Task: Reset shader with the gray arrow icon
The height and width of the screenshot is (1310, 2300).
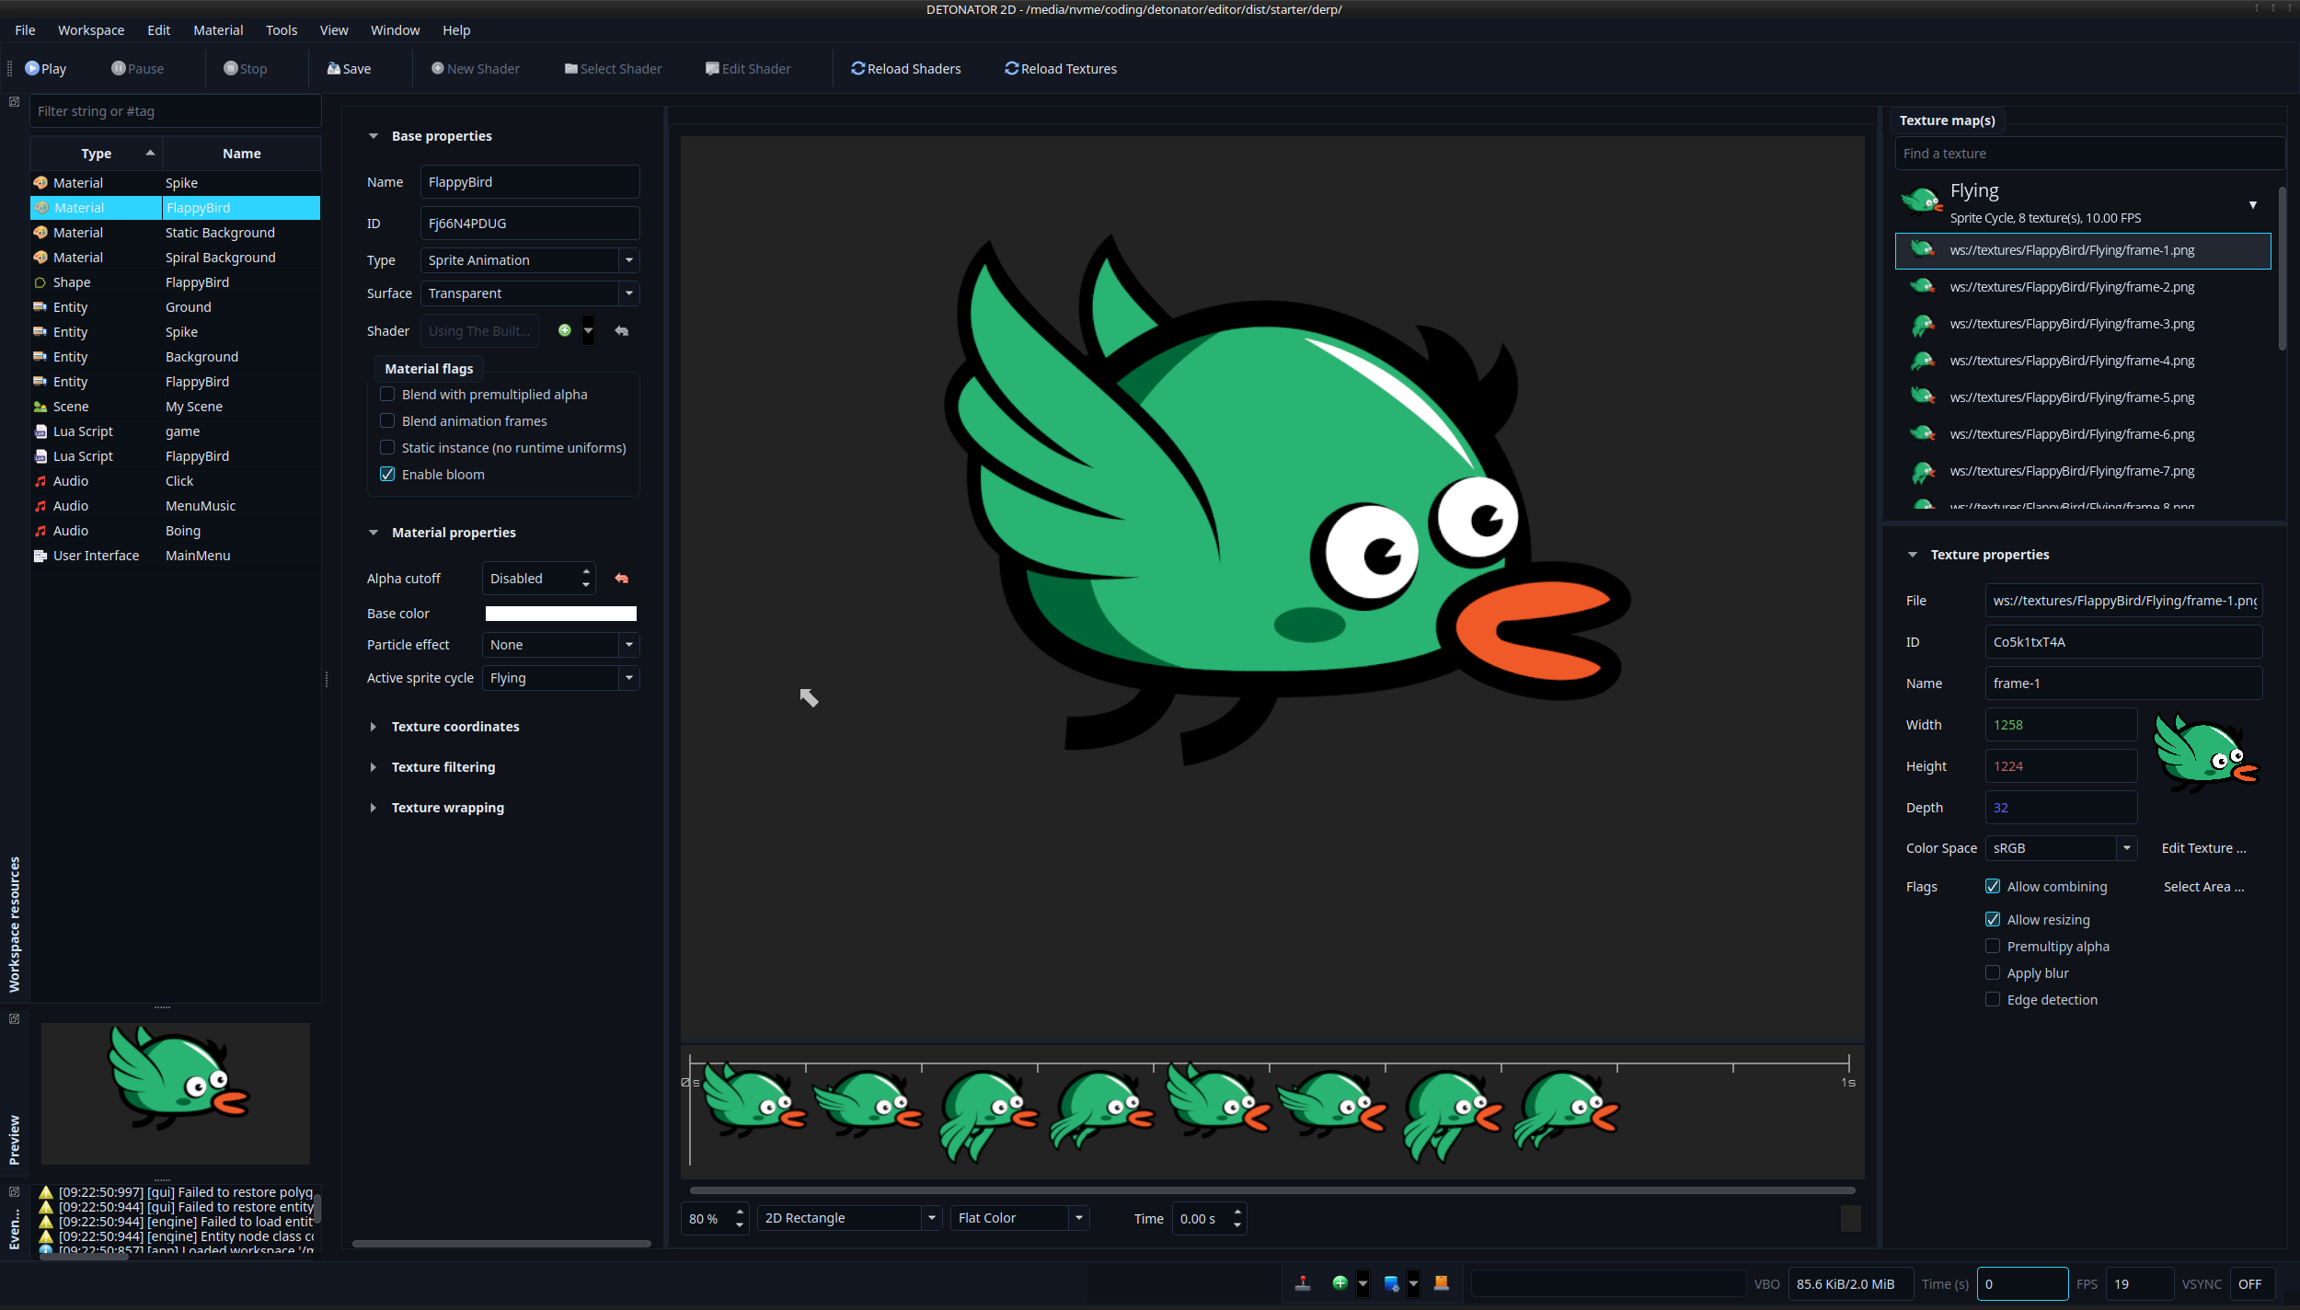Action: 622,331
